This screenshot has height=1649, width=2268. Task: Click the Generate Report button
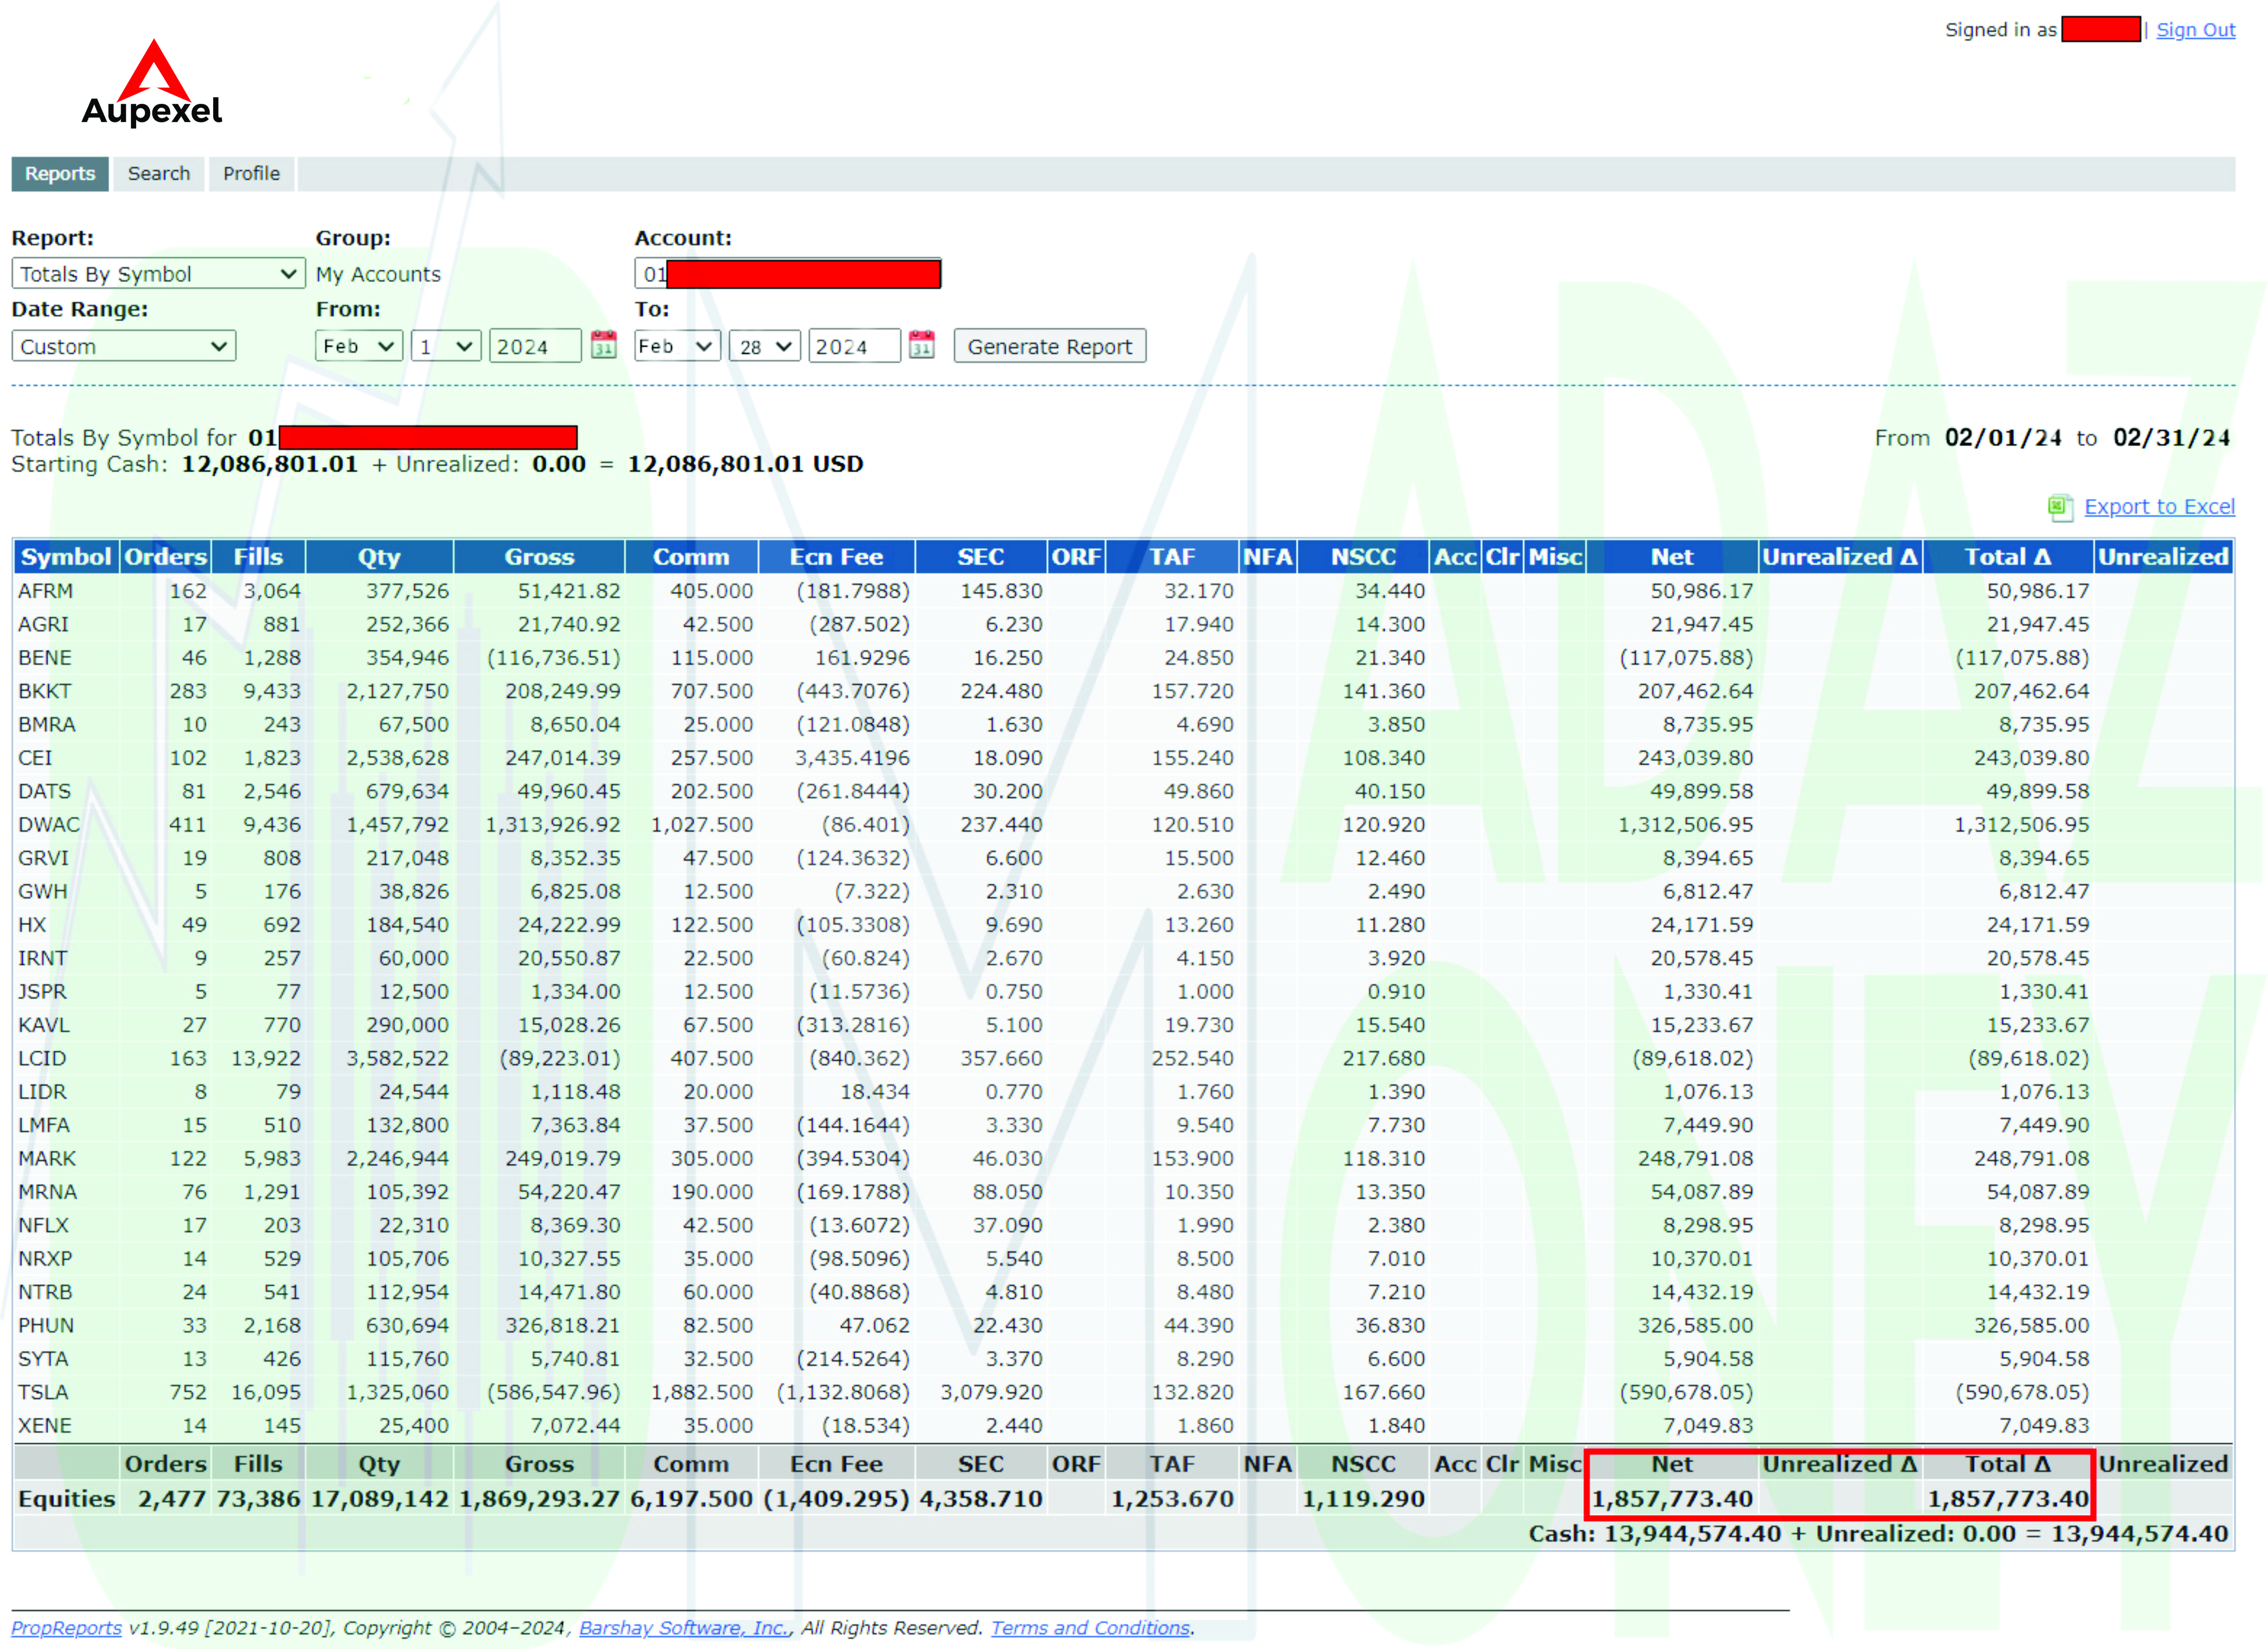1049,346
